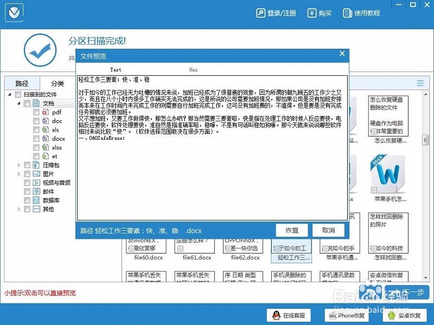Image resolution: width=434 pixels, height=325 pixels.
Task: Click the 轻松工作三要素 document thumbnail
Action: (x=291, y=250)
